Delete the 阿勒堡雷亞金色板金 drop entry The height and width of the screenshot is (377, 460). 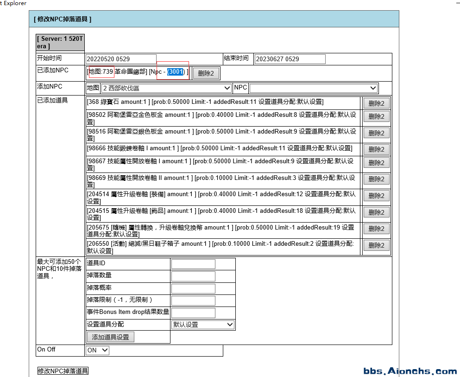point(377,116)
